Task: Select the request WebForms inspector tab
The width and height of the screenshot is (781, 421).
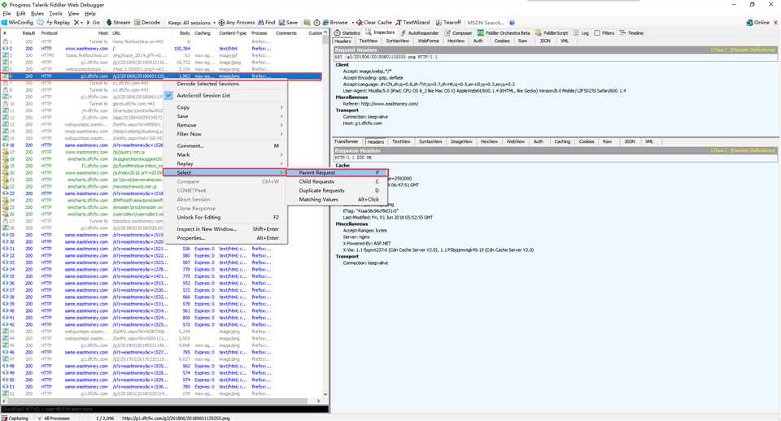Action: coord(429,41)
